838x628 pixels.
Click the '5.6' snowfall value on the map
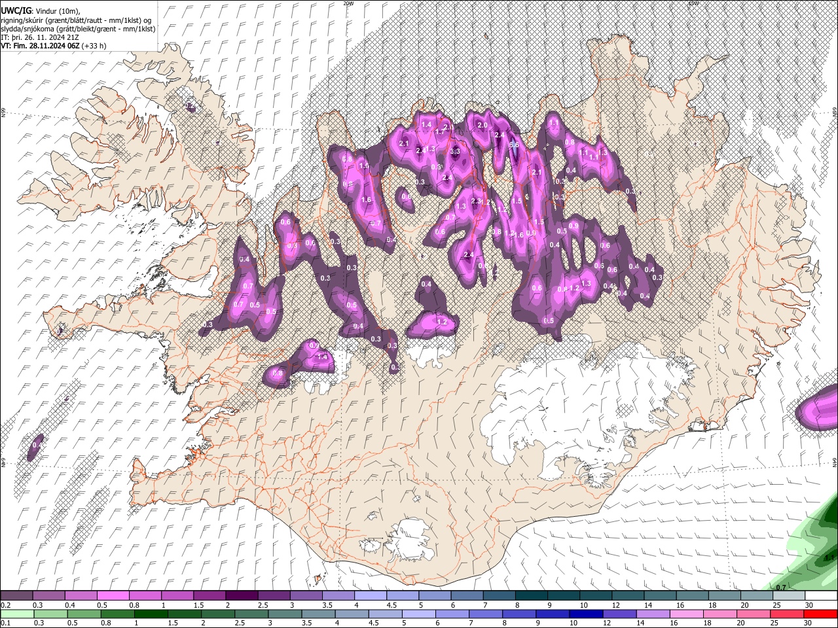tap(514, 145)
